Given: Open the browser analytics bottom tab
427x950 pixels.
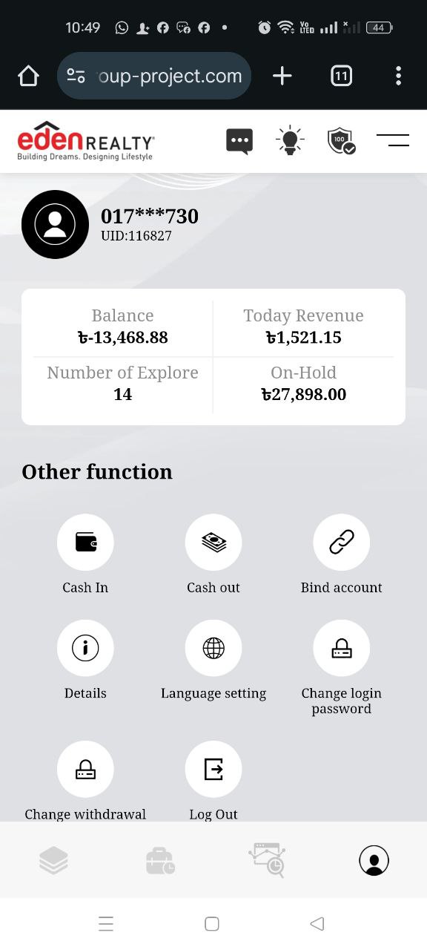Looking at the screenshot, I should [x=267, y=860].
